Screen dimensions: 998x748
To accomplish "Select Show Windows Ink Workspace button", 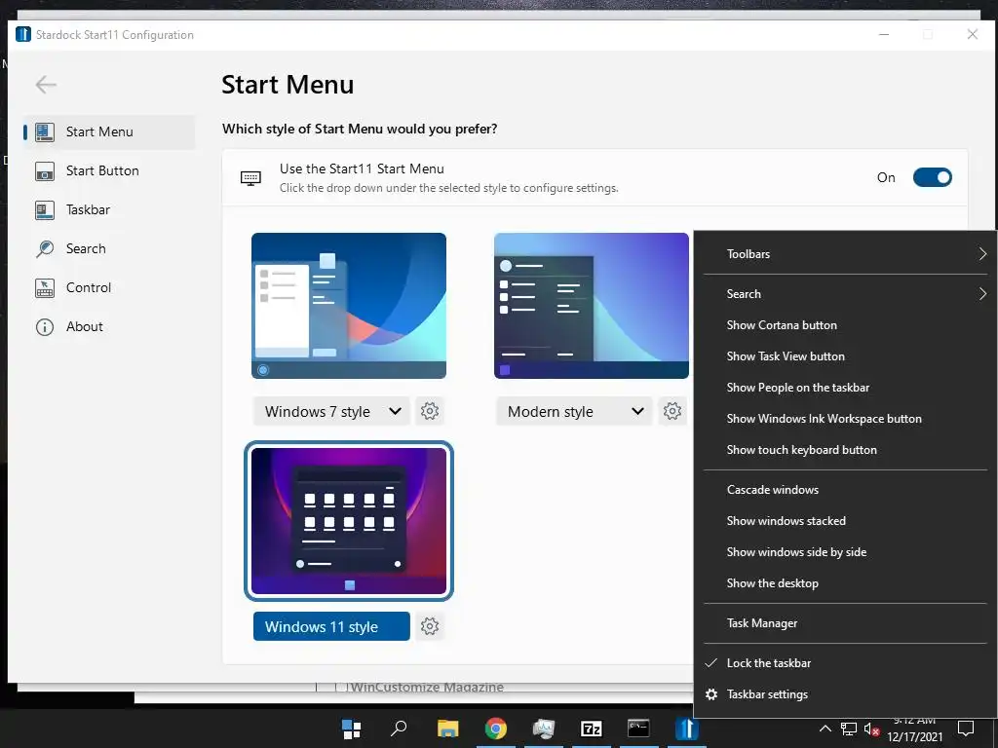I will [x=845, y=419].
